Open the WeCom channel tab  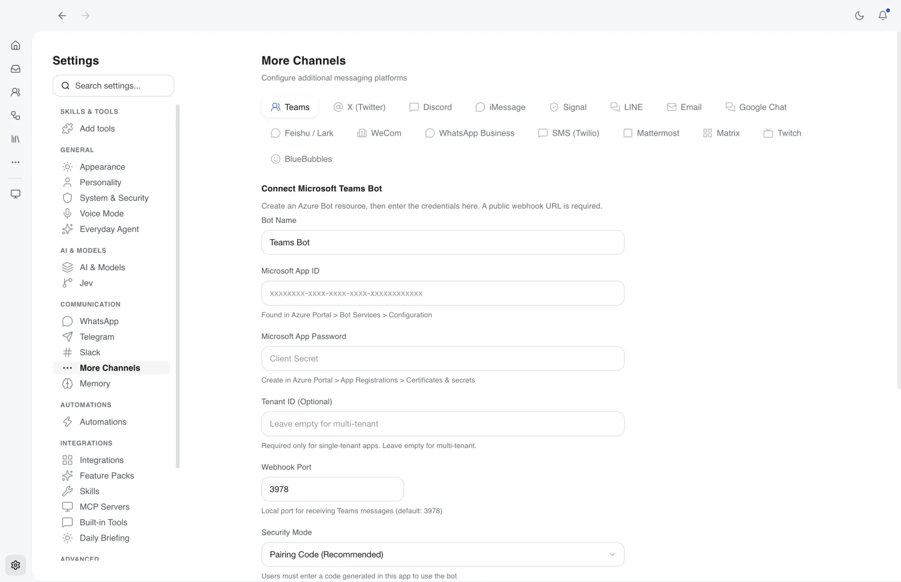click(380, 133)
